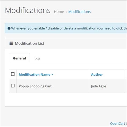
Task: Click the Modifications breadcrumb link
Action: (80, 12)
